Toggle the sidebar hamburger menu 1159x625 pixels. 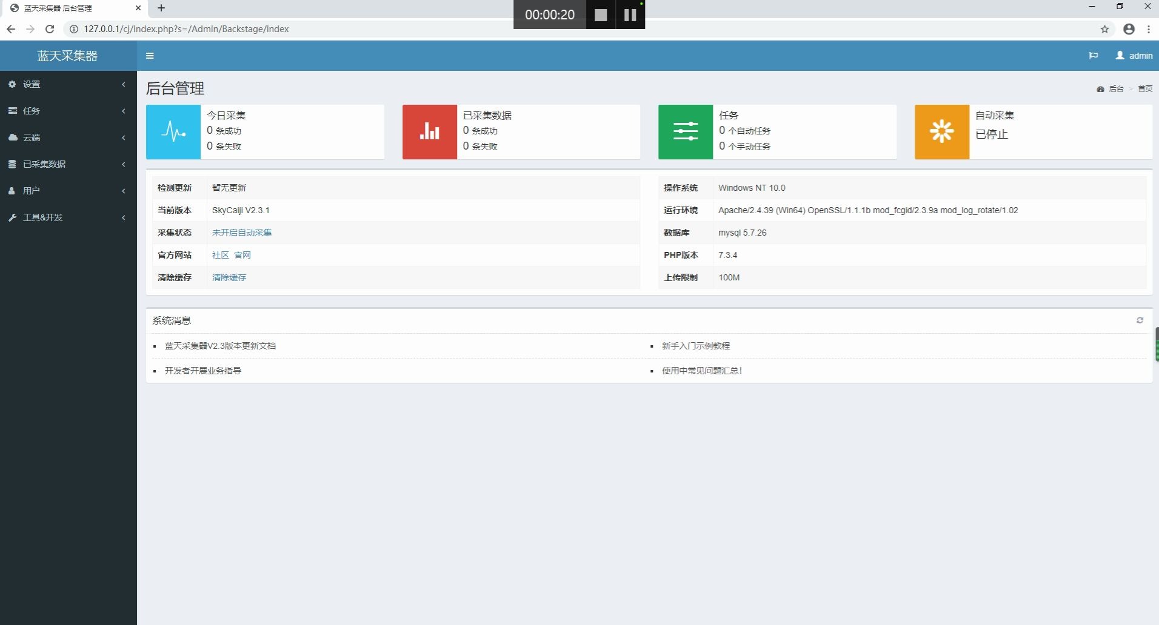(150, 56)
